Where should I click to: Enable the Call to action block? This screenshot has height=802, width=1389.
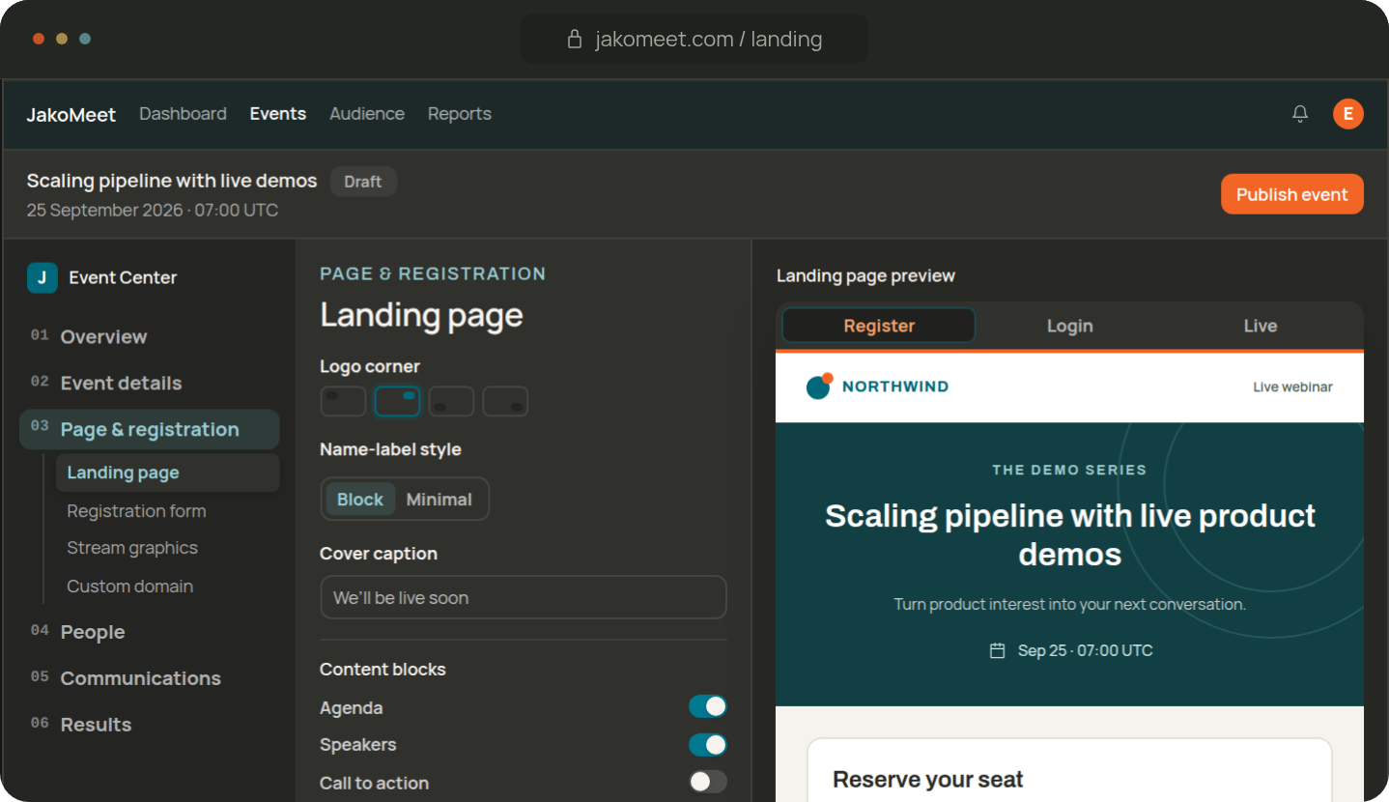(708, 782)
